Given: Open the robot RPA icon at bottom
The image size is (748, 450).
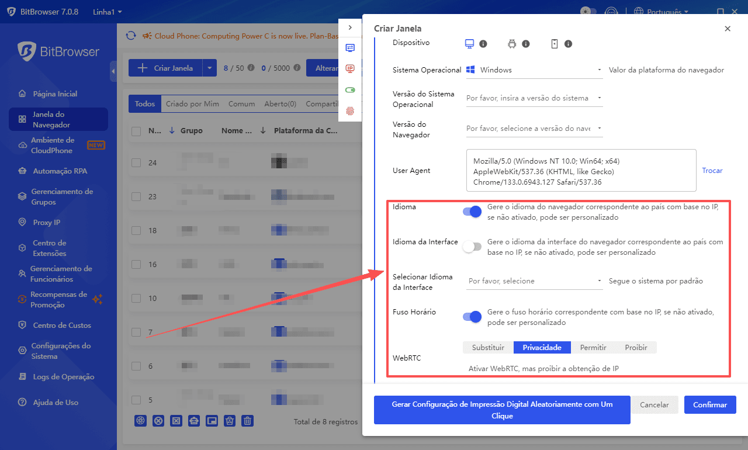Looking at the screenshot, I should [193, 420].
